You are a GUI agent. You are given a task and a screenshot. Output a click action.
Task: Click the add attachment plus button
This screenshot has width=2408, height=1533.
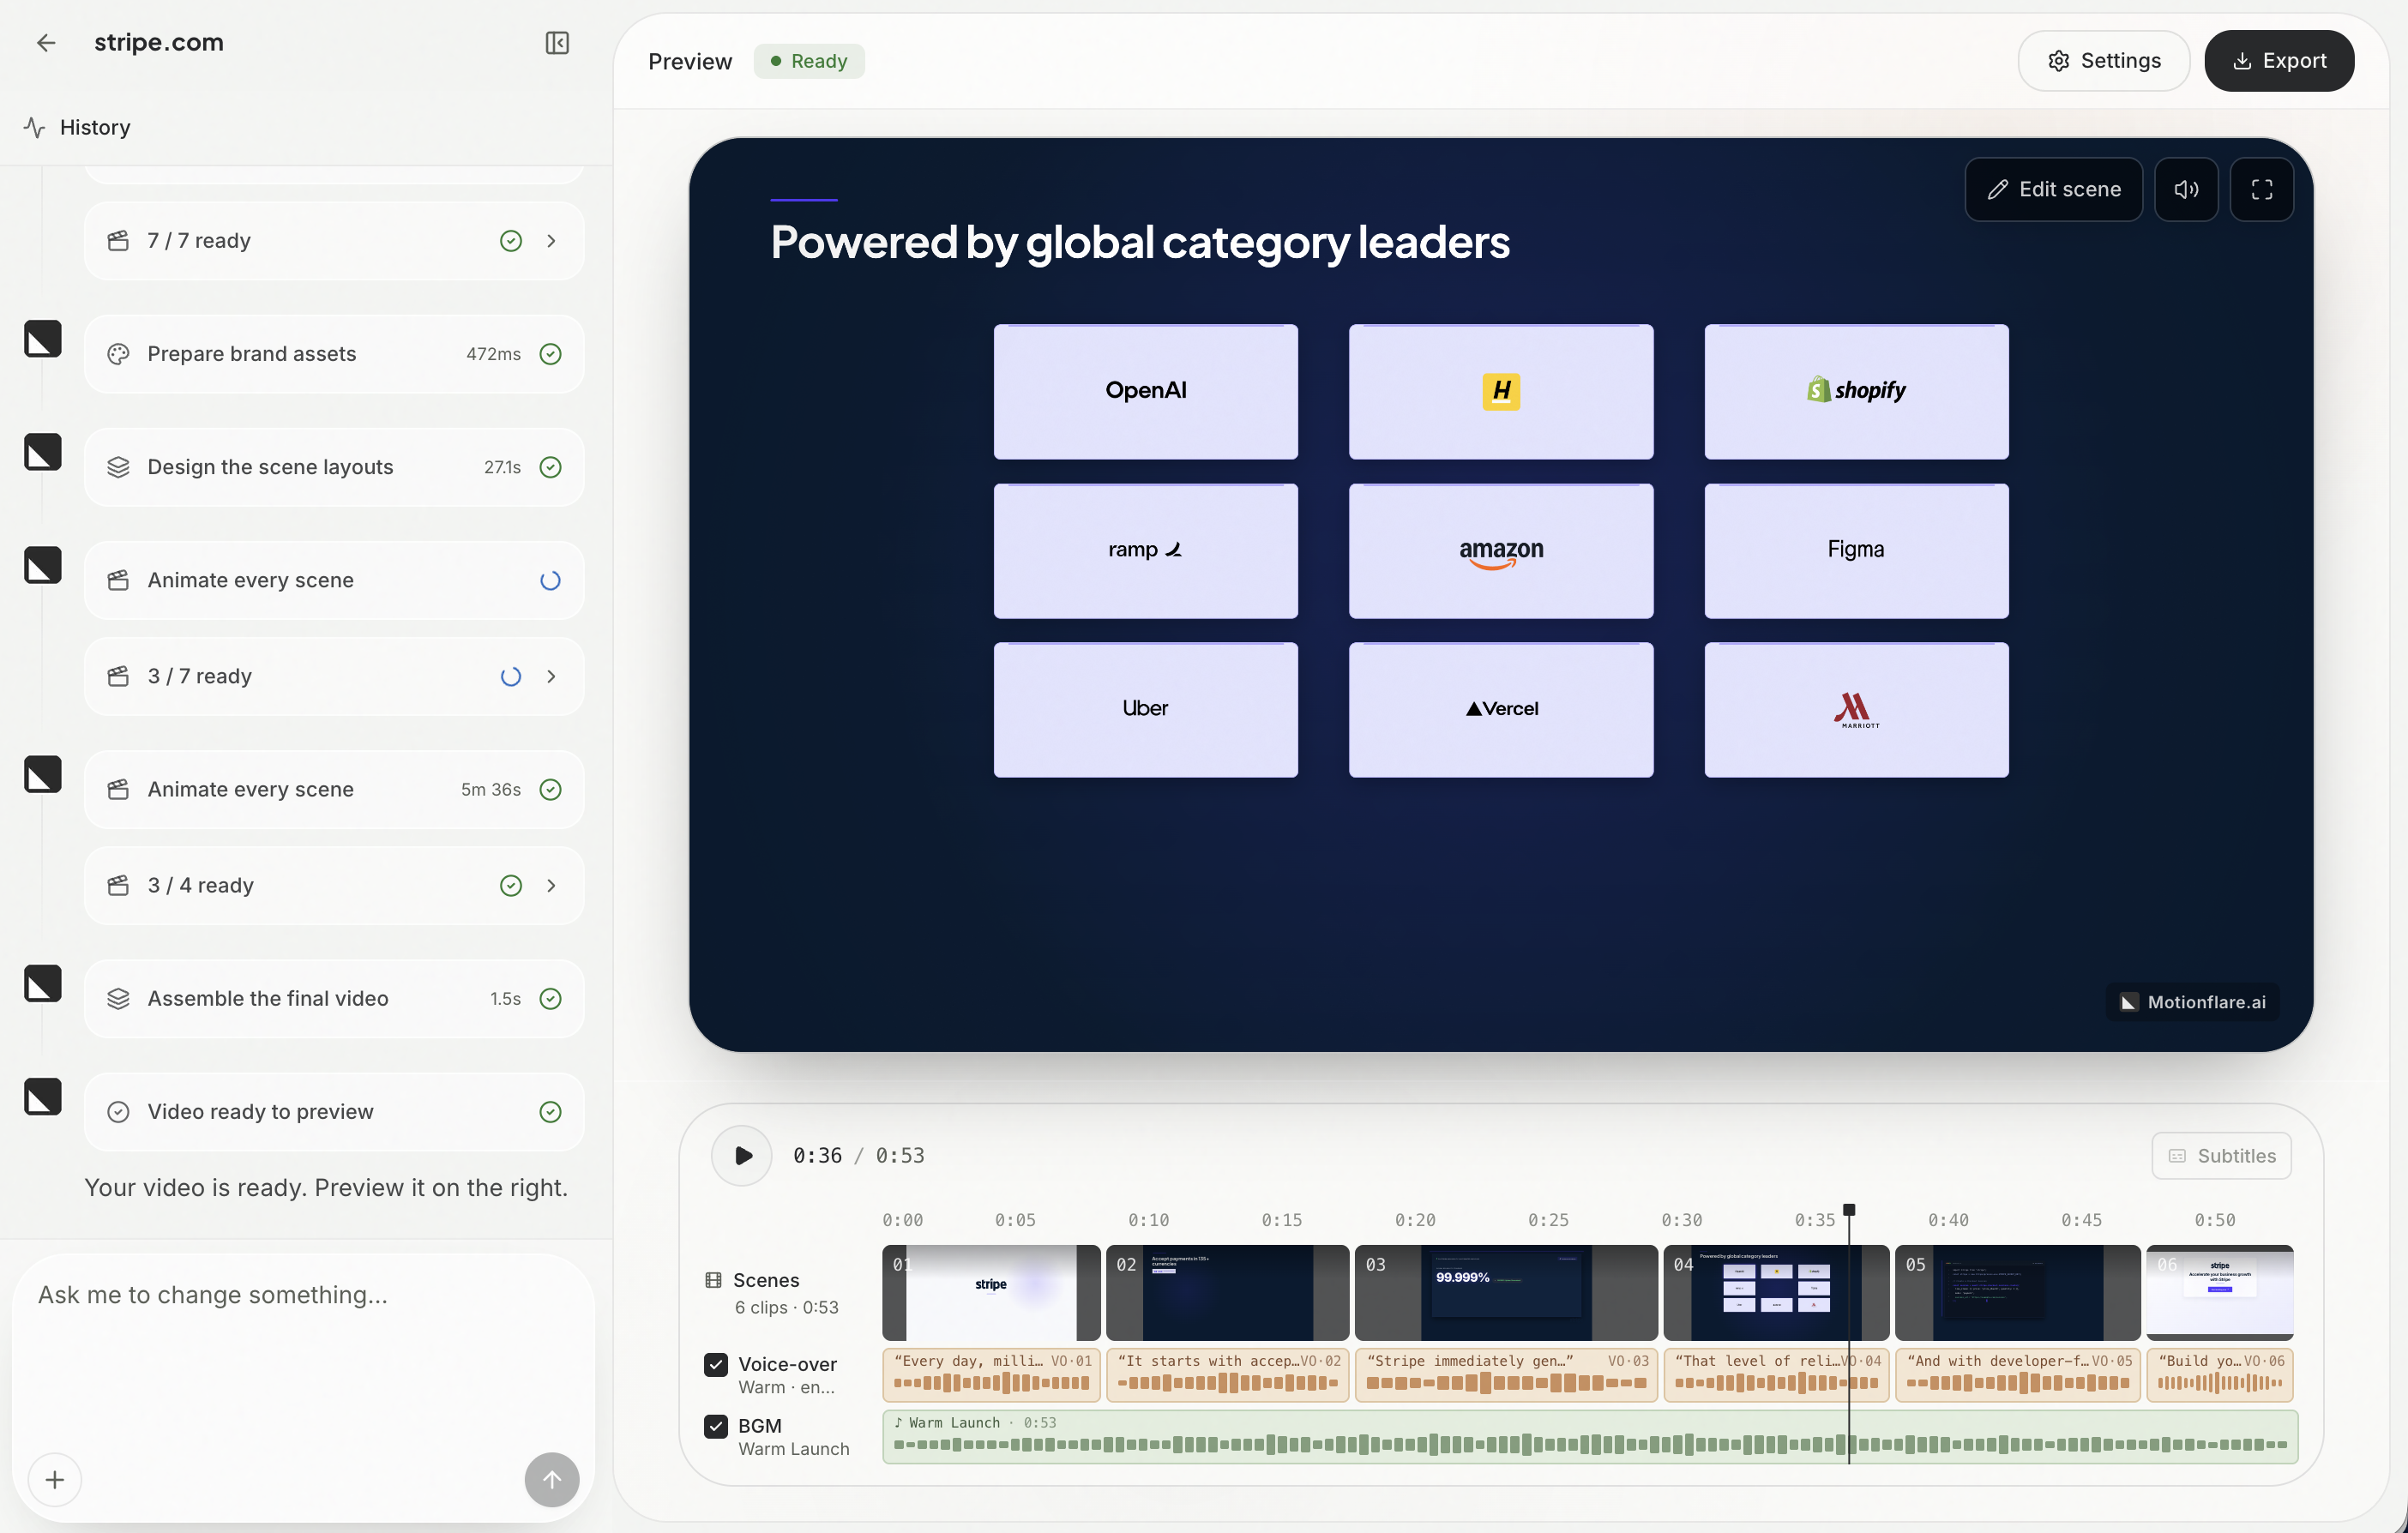55,1480
